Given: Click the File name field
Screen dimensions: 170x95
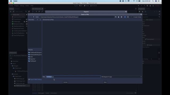Looking at the screenshot, I should coord(73,77).
